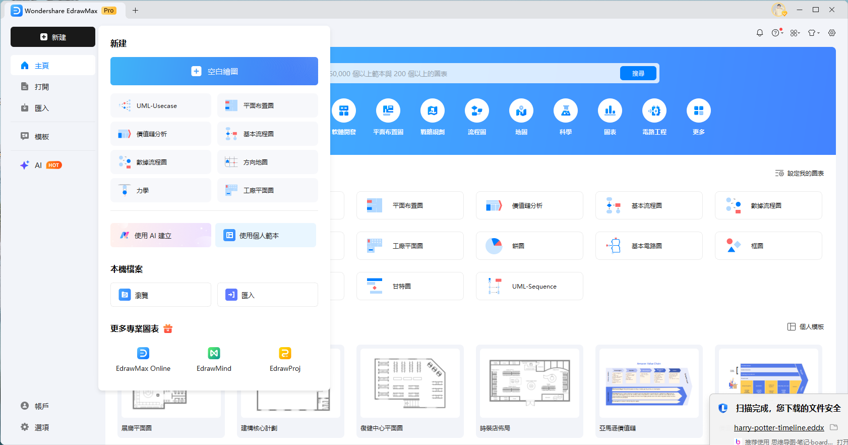
Task: Select the 戰略規劃 category icon
Action: (x=433, y=110)
